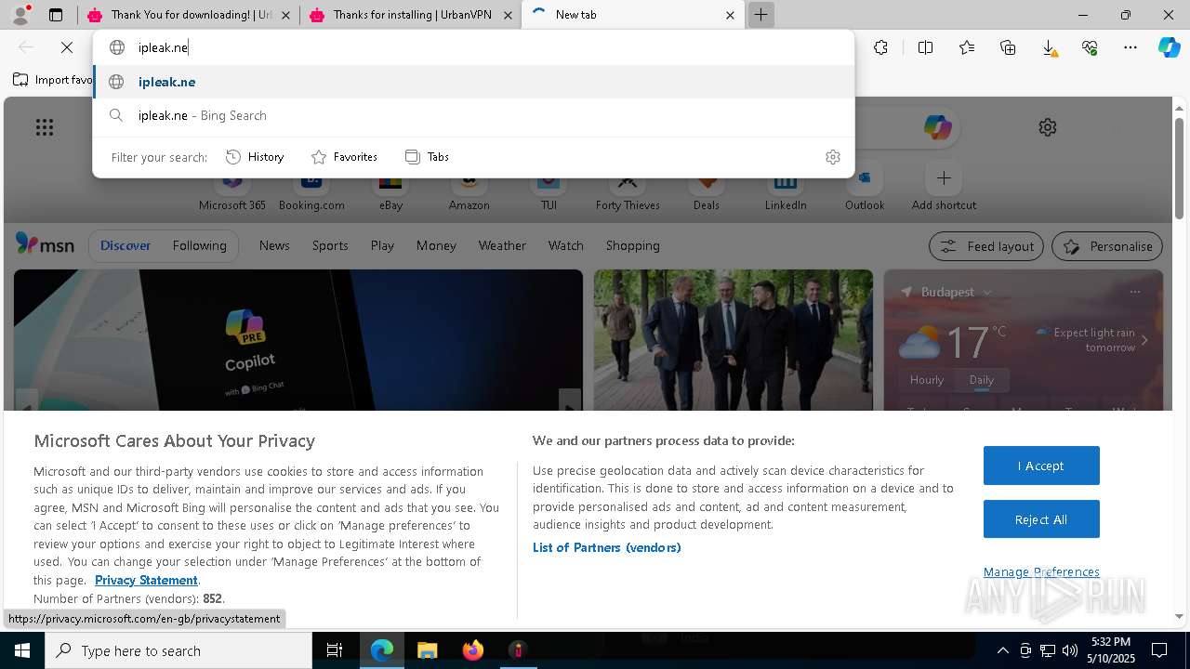Filter search by Favorites

tap(344, 157)
